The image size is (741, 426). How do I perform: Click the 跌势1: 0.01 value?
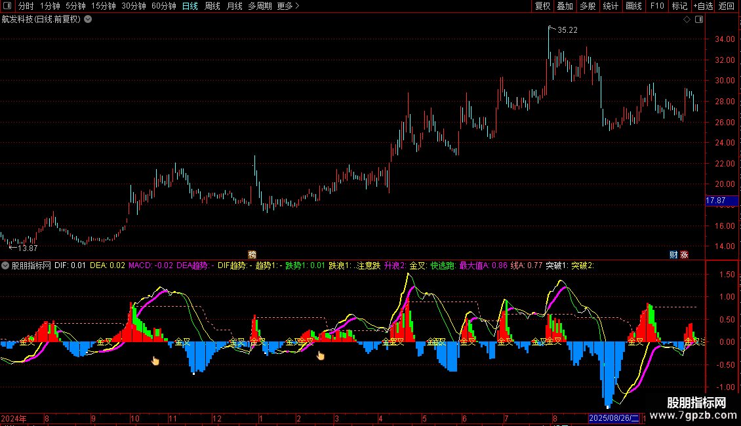(x=306, y=266)
